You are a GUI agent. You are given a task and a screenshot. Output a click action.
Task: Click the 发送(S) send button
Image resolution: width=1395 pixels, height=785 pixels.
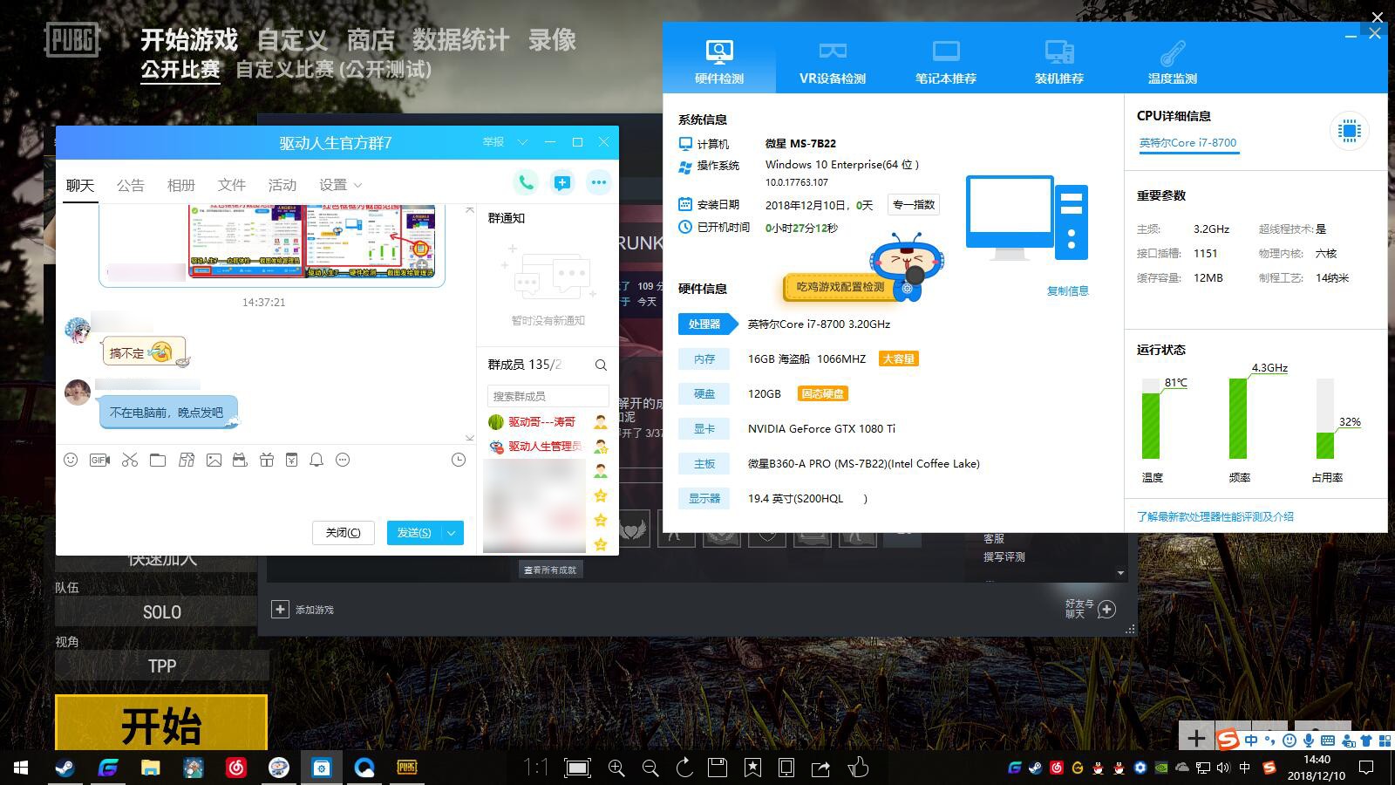pyautogui.click(x=414, y=533)
